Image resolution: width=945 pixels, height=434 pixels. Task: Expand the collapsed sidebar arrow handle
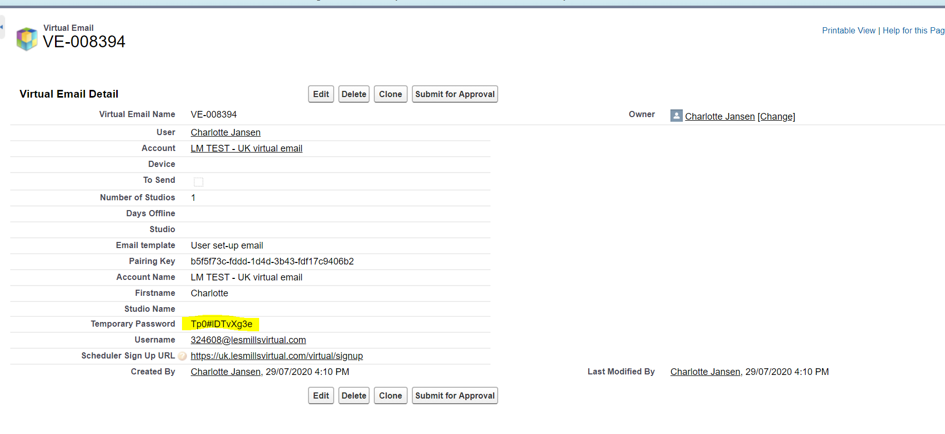coord(2,27)
